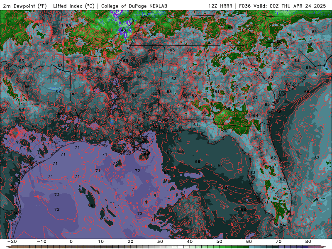Click the -20 label on the color scale
The image size is (332, 249).
[x=12, y=242]
